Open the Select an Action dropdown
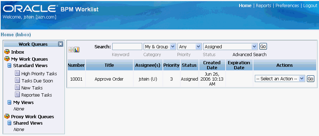 pos(280,78)
